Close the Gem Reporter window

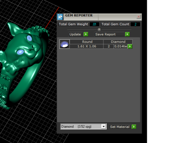coord(138,17)
